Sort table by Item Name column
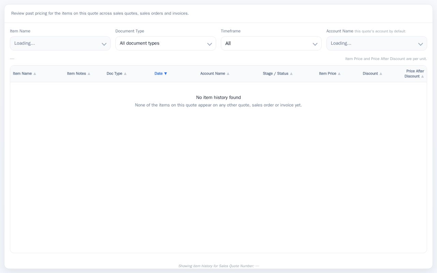This screenshot has height=273, width=437. pyautogui.click(x=24, y=74)
